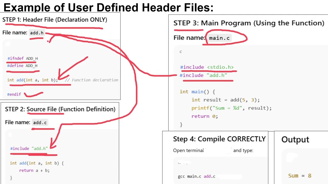Click the 'int main() {' line
Screen dimensions: 328x184
(x=197, y=92)
